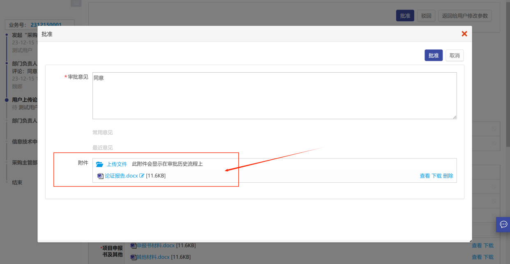This screenshot has height=264, width=510.
Task: Click inside the 审批意见 text area
Action: point(274,96)
